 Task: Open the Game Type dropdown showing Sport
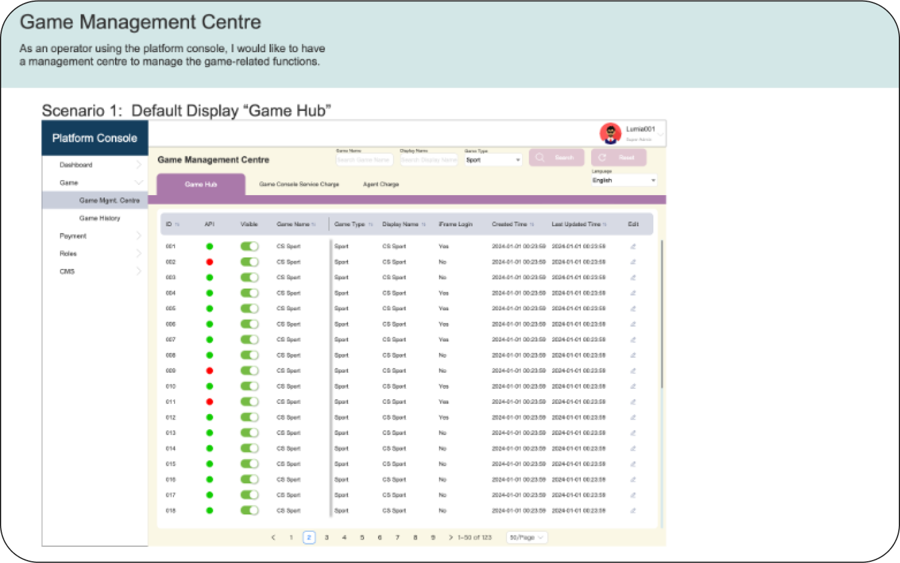coord(493,160)
